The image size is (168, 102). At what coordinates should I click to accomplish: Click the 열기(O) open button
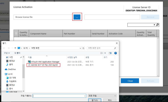[x=95, y=100]
